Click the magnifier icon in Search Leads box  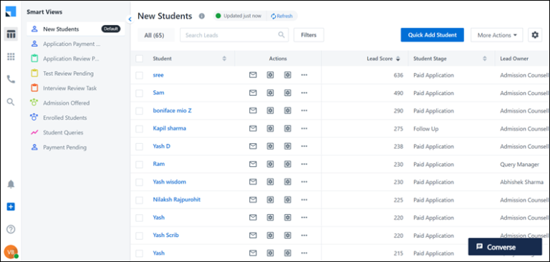(x=281, y=35)
